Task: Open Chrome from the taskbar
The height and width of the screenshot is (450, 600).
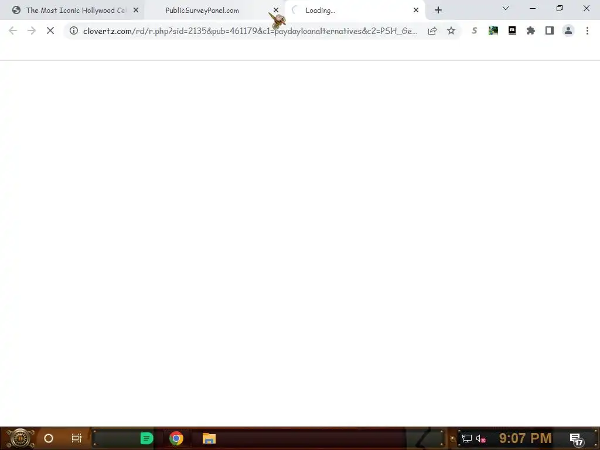Action: [176, 438]
